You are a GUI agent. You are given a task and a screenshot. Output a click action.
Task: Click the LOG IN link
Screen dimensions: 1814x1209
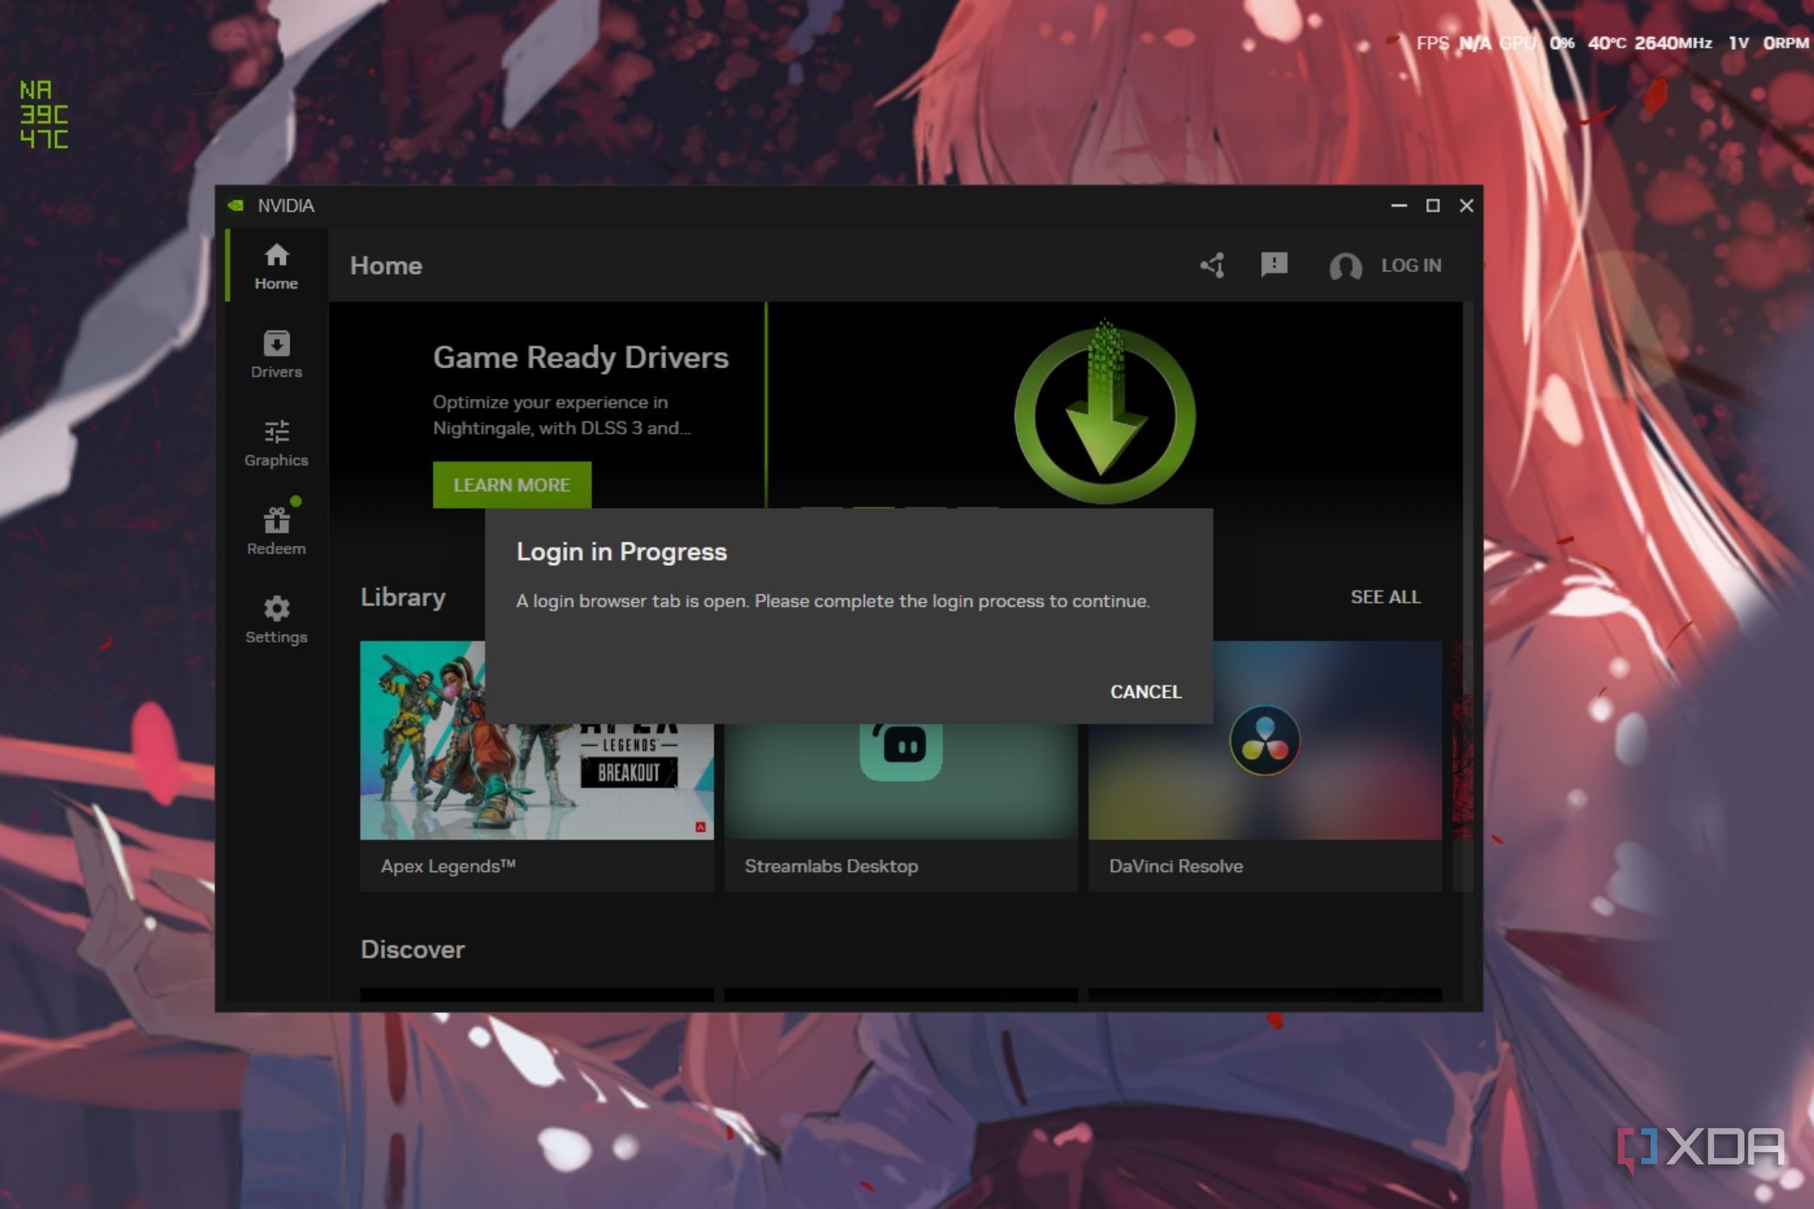[1411, 265]
